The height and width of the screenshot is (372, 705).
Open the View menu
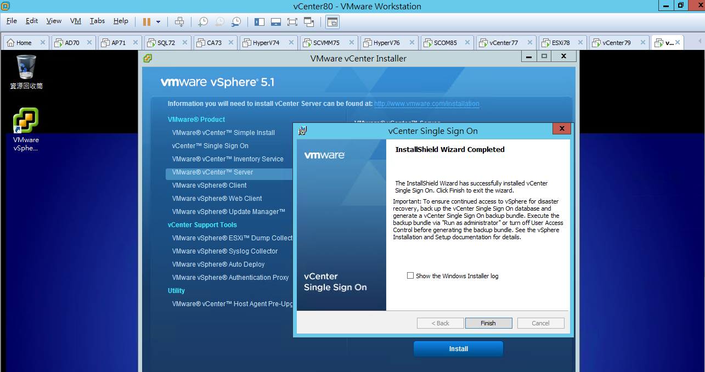(54, 21)
